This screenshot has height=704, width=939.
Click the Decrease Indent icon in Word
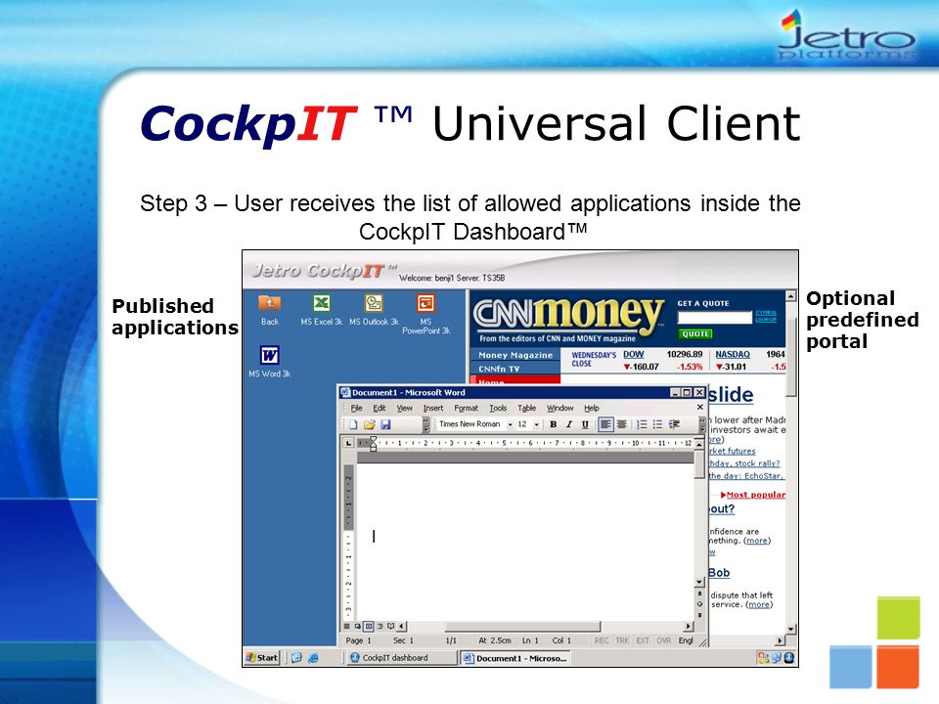(x=674, y=424)
